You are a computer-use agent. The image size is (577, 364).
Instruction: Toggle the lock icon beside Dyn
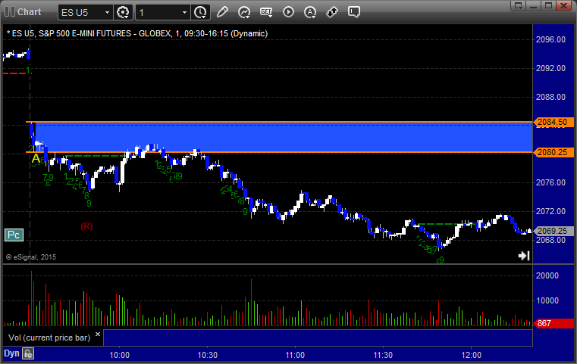point(28,353)
